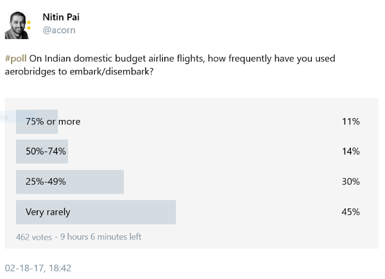
Task: Open the @acorn handle link
Action: (x=59, y=30)
